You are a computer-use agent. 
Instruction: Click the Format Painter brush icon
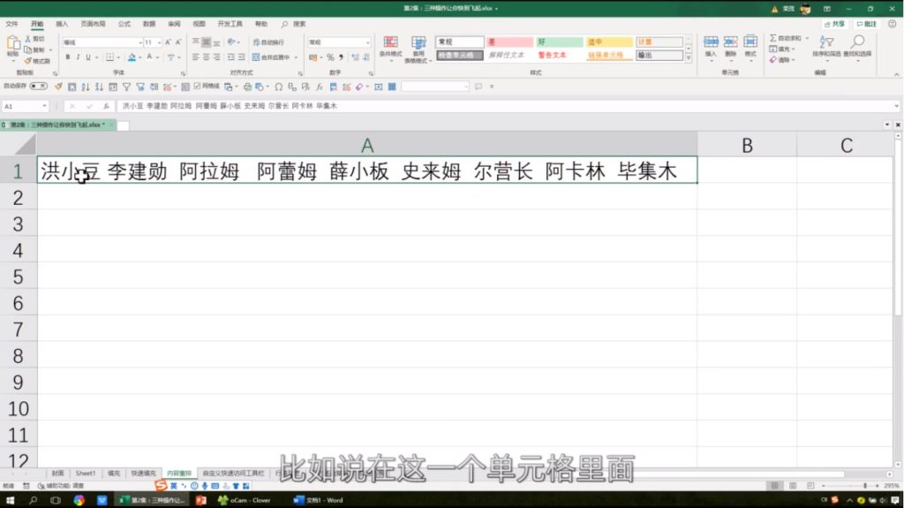26,61
